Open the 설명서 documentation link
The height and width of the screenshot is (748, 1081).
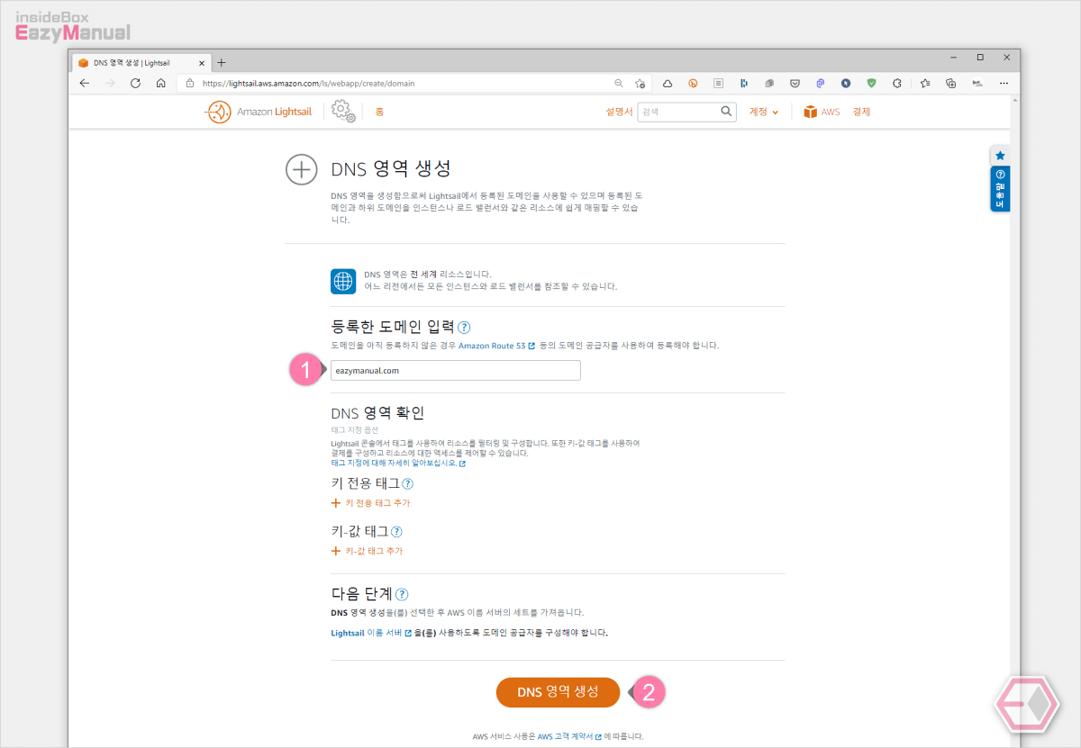pos(620,112)
